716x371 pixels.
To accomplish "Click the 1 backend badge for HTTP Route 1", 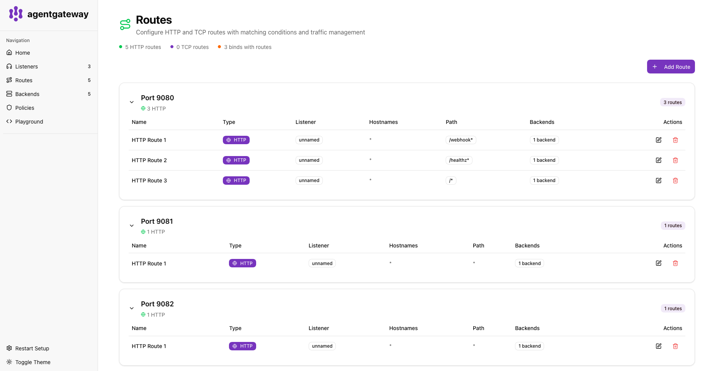I will [x=544, y=140].
